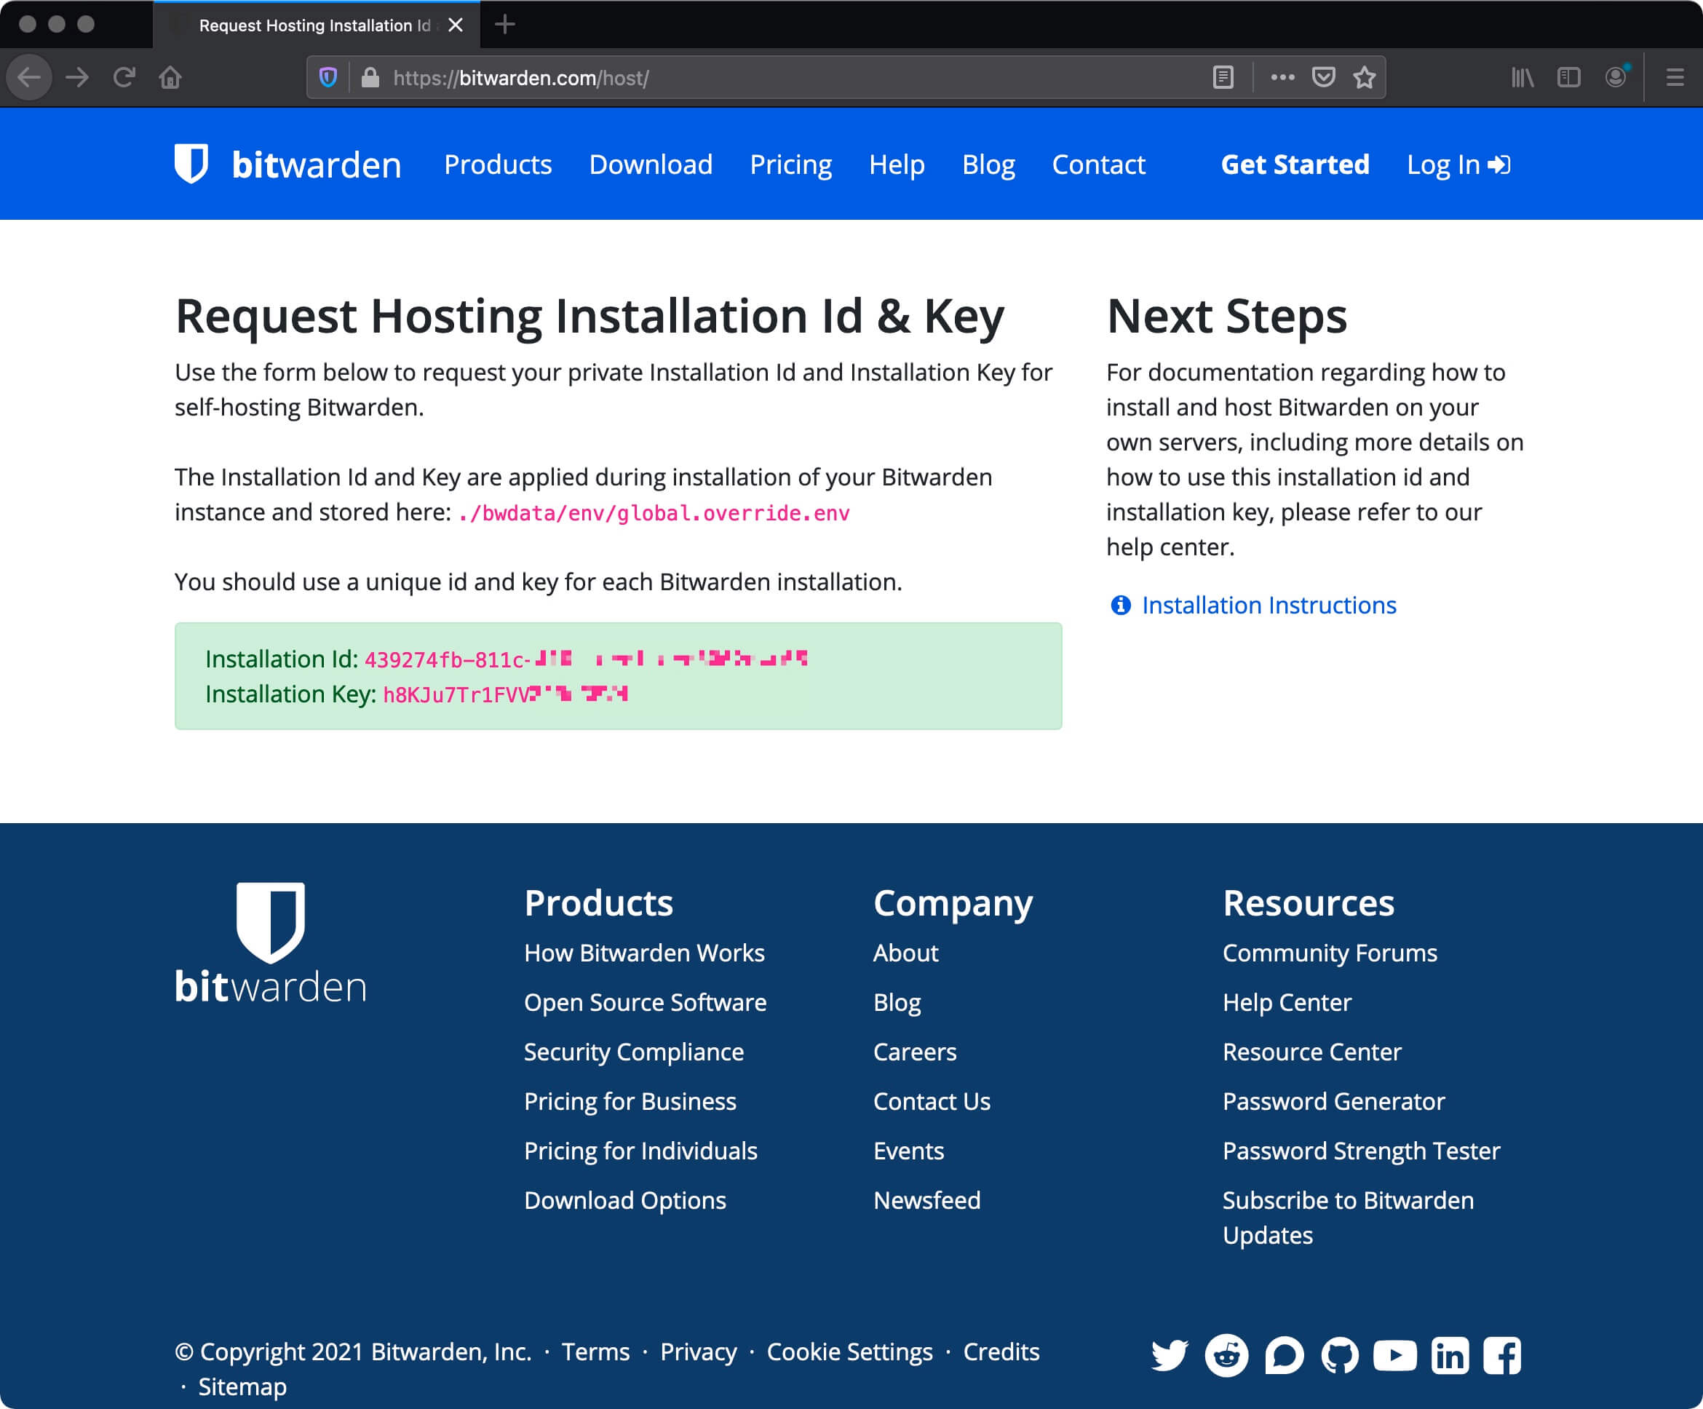Open Bitwarden Twitter page icon
The width and height of the screenshot is (1703, 1409).
pyautogui.click(x=1170, y=1355)
